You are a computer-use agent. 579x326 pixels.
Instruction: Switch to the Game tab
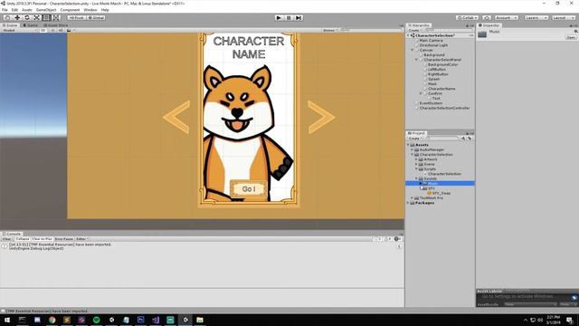pyautogui.click(x=31, y=25)
